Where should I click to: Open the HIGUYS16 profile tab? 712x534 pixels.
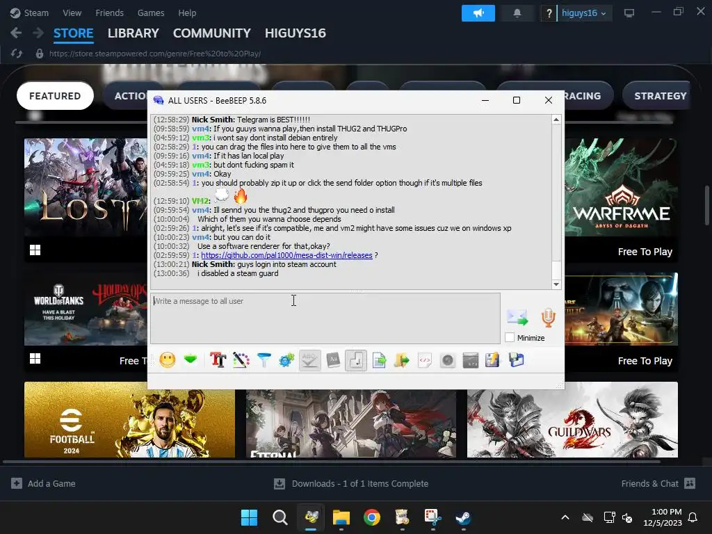[x=295, y=33]
